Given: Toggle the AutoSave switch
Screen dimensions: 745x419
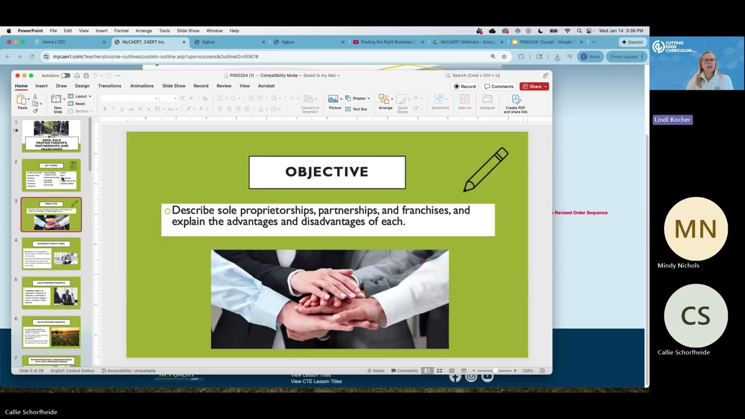Looking at the screenshot, I should 65,75.
